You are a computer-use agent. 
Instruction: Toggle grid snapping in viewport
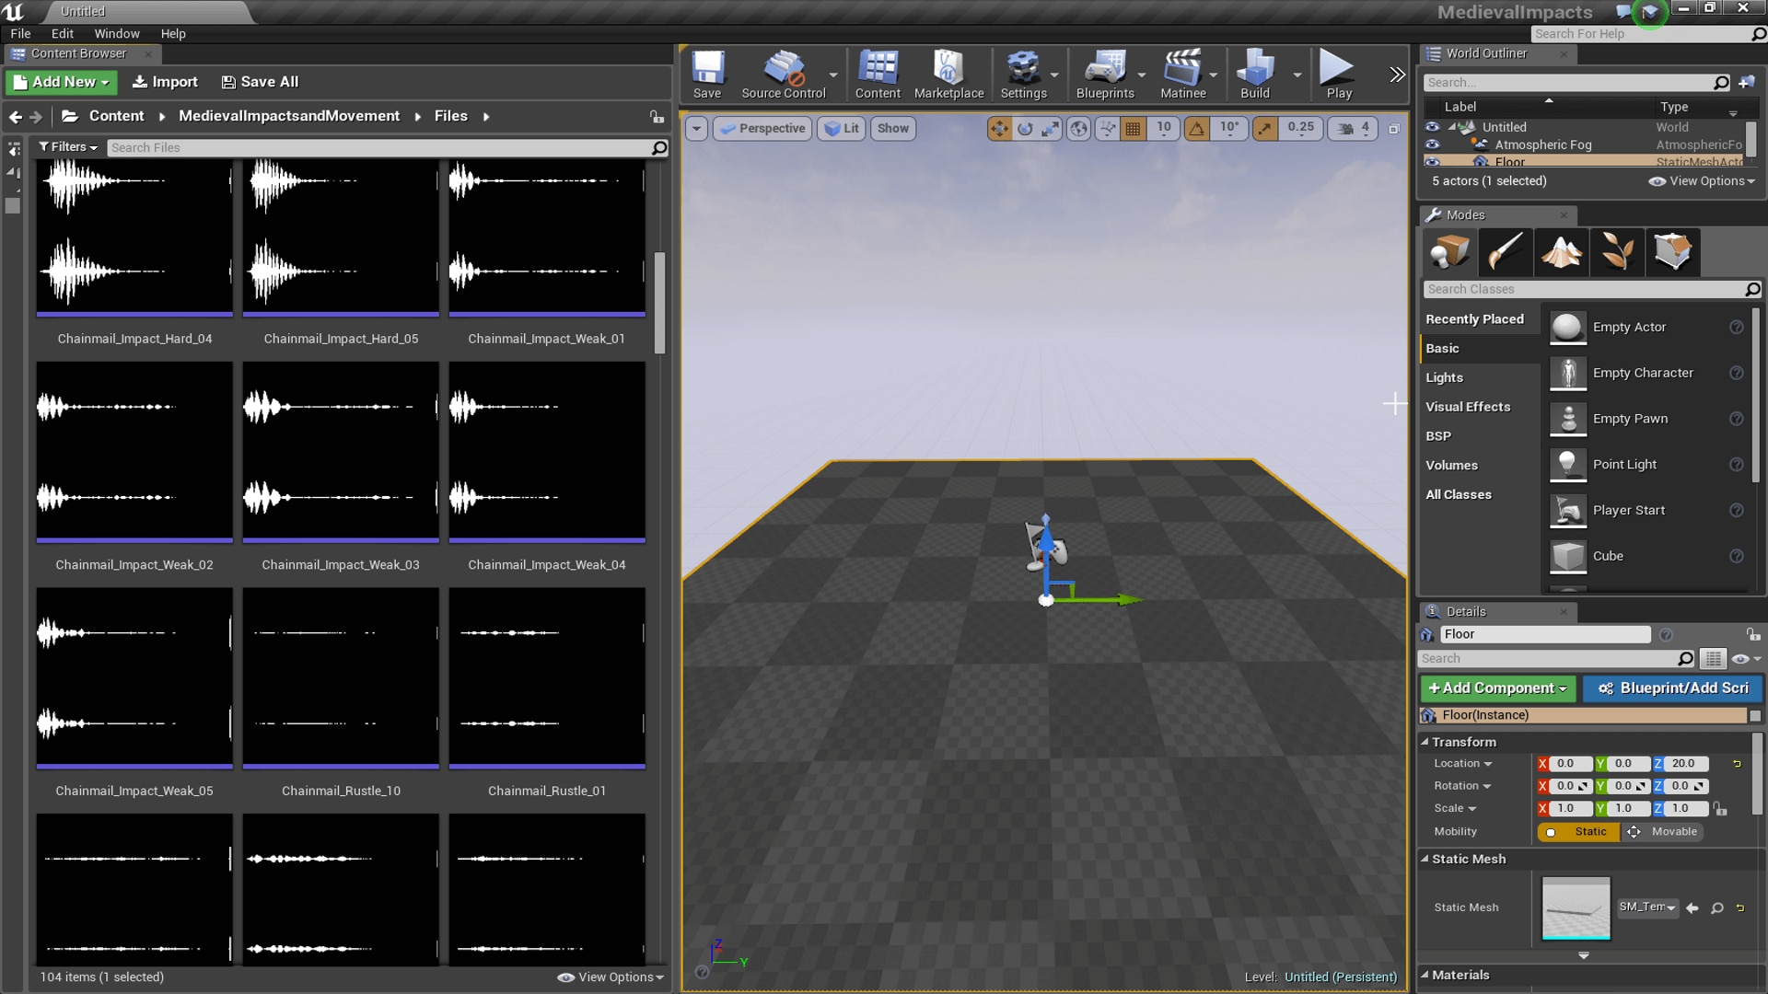coord(1134,129)
